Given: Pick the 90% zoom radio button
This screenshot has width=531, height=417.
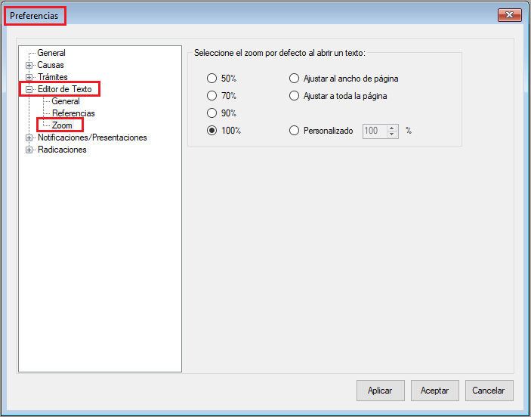Looking at the screenshot, I should coord(212,113).
